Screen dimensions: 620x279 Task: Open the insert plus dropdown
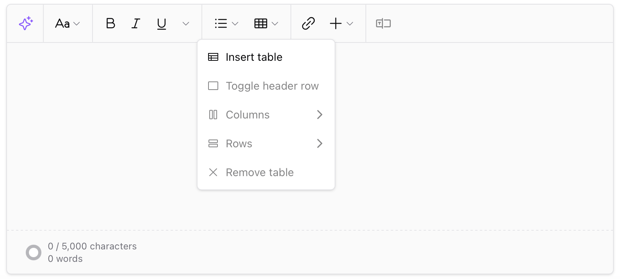click(x=350, y=23)
